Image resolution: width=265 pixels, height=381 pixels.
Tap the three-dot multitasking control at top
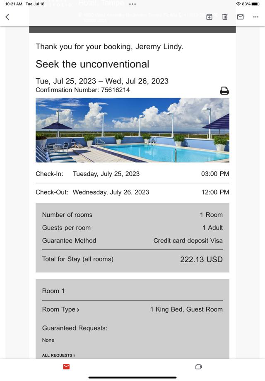[x=132, y=4]
